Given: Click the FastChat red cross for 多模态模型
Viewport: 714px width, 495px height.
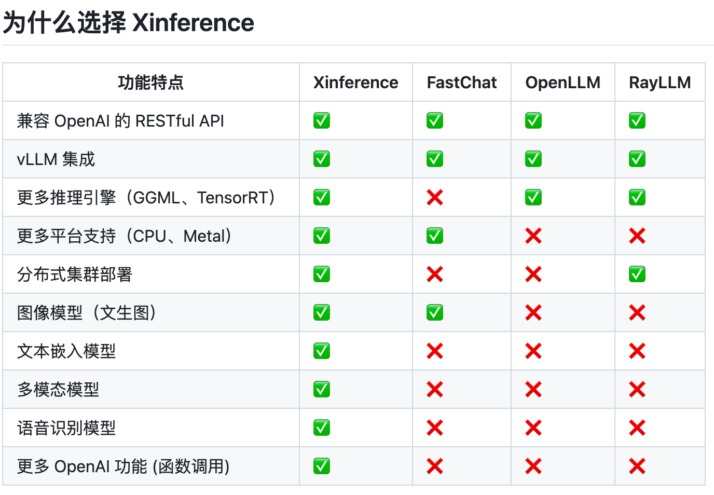Looking at the screenshot, I should pyautogui.click(x=435, y=389).
